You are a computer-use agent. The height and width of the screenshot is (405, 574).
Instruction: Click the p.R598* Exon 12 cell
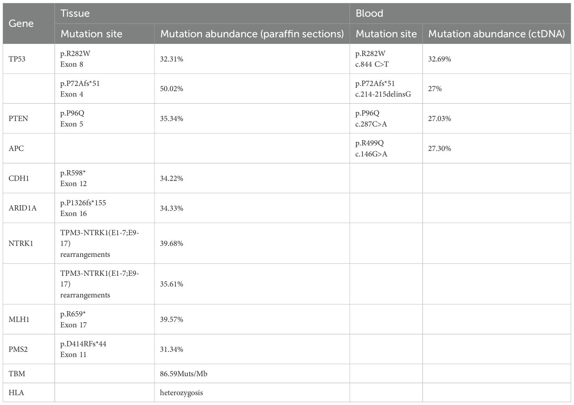pyautogui.click(x=74, y=178)
